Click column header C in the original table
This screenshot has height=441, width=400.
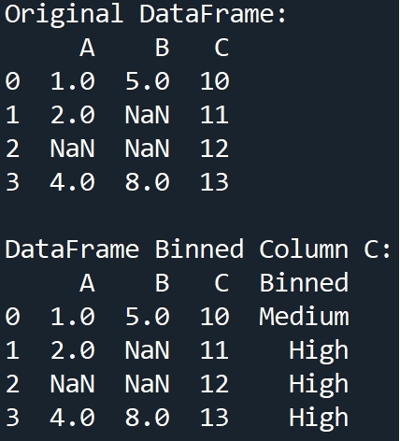[221, 48]
